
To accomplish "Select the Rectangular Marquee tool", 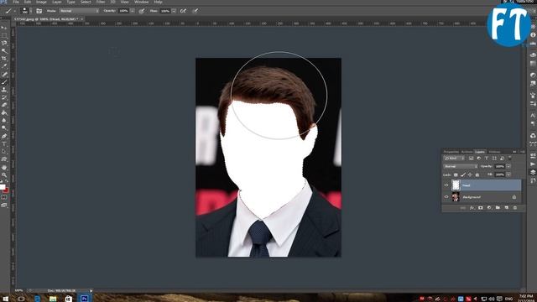I will click(4, 35).
